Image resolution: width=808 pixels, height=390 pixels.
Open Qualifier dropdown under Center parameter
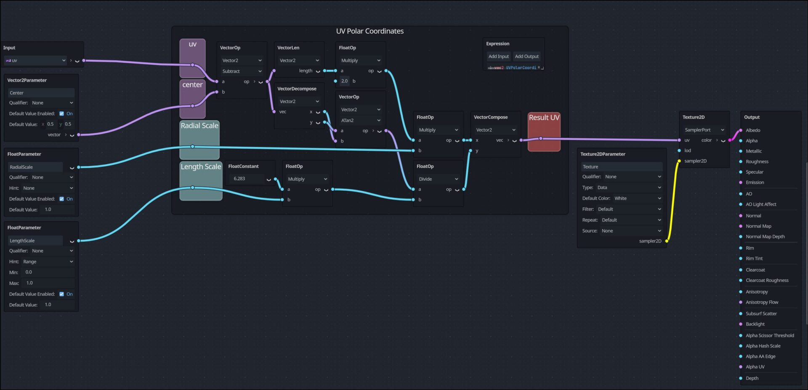click(52, 103)
